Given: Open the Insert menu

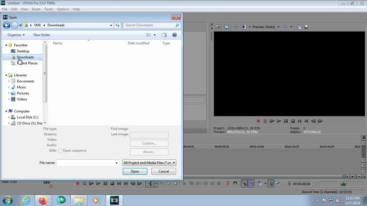Looking at the screenshot, I should (36, 9).
